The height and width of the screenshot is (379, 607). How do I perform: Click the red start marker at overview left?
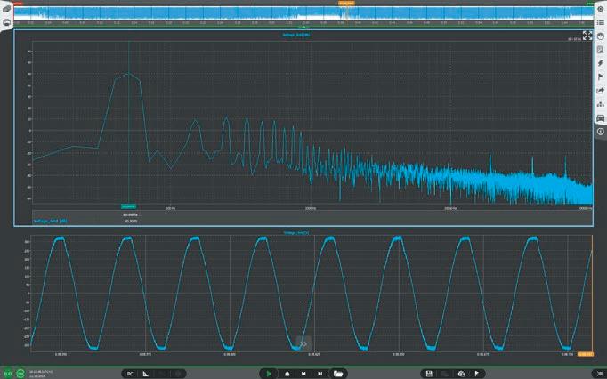pyautogui.click(x=18, y=3)
